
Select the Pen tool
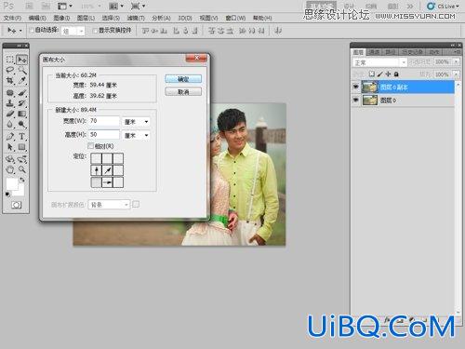(x=10, y=136)
